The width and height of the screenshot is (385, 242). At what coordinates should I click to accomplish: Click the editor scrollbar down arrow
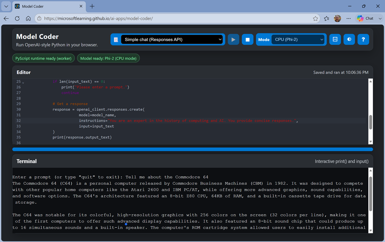click(371, 142)
